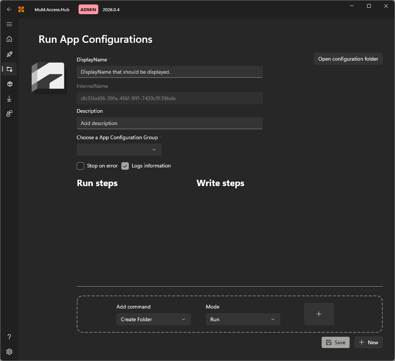Click the Open configuration folder button
Image resolution: width=395 pixels, height=361 pixels.
348,58
